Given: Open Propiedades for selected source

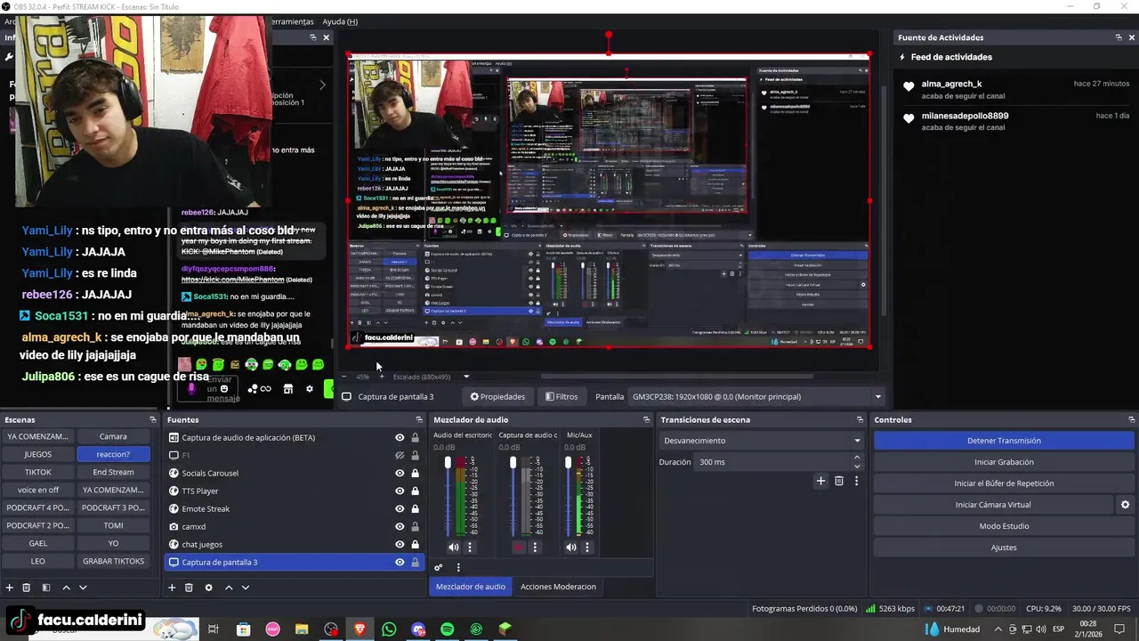Looking at the screenshot, I should [498, 397].
